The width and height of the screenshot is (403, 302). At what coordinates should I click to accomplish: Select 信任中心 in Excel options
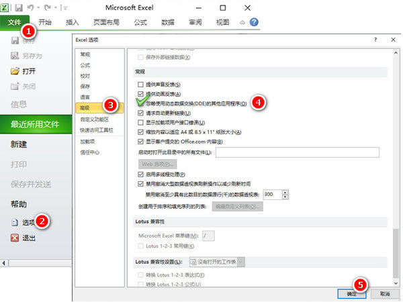click(89, 152)
